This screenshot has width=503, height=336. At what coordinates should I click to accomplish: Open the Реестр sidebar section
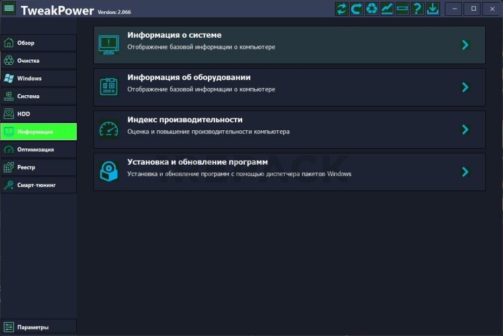[x=38, y=167]
